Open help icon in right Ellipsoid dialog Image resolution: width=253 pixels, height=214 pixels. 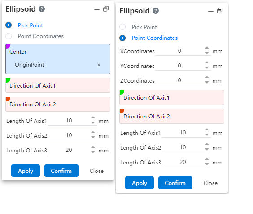(156, 11)
